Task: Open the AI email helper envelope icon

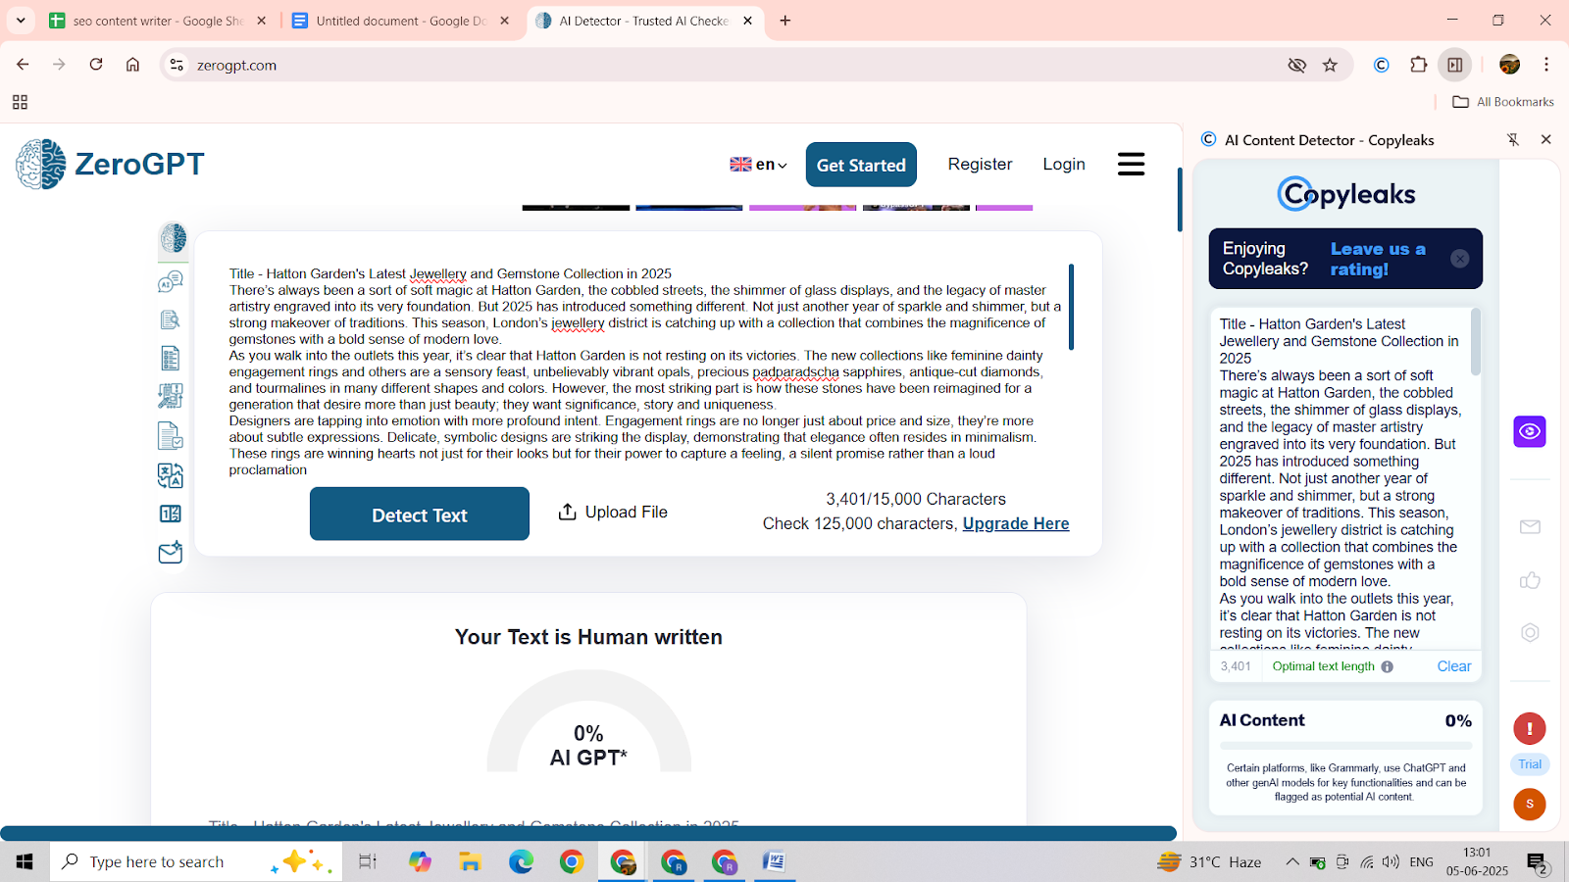Action: [171, 553]
